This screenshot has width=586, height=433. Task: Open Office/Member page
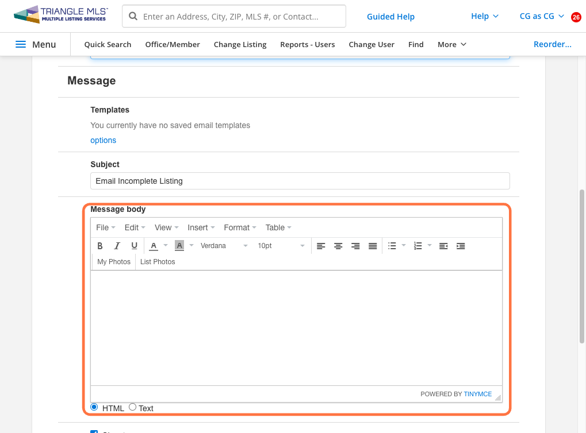point(173,44)
